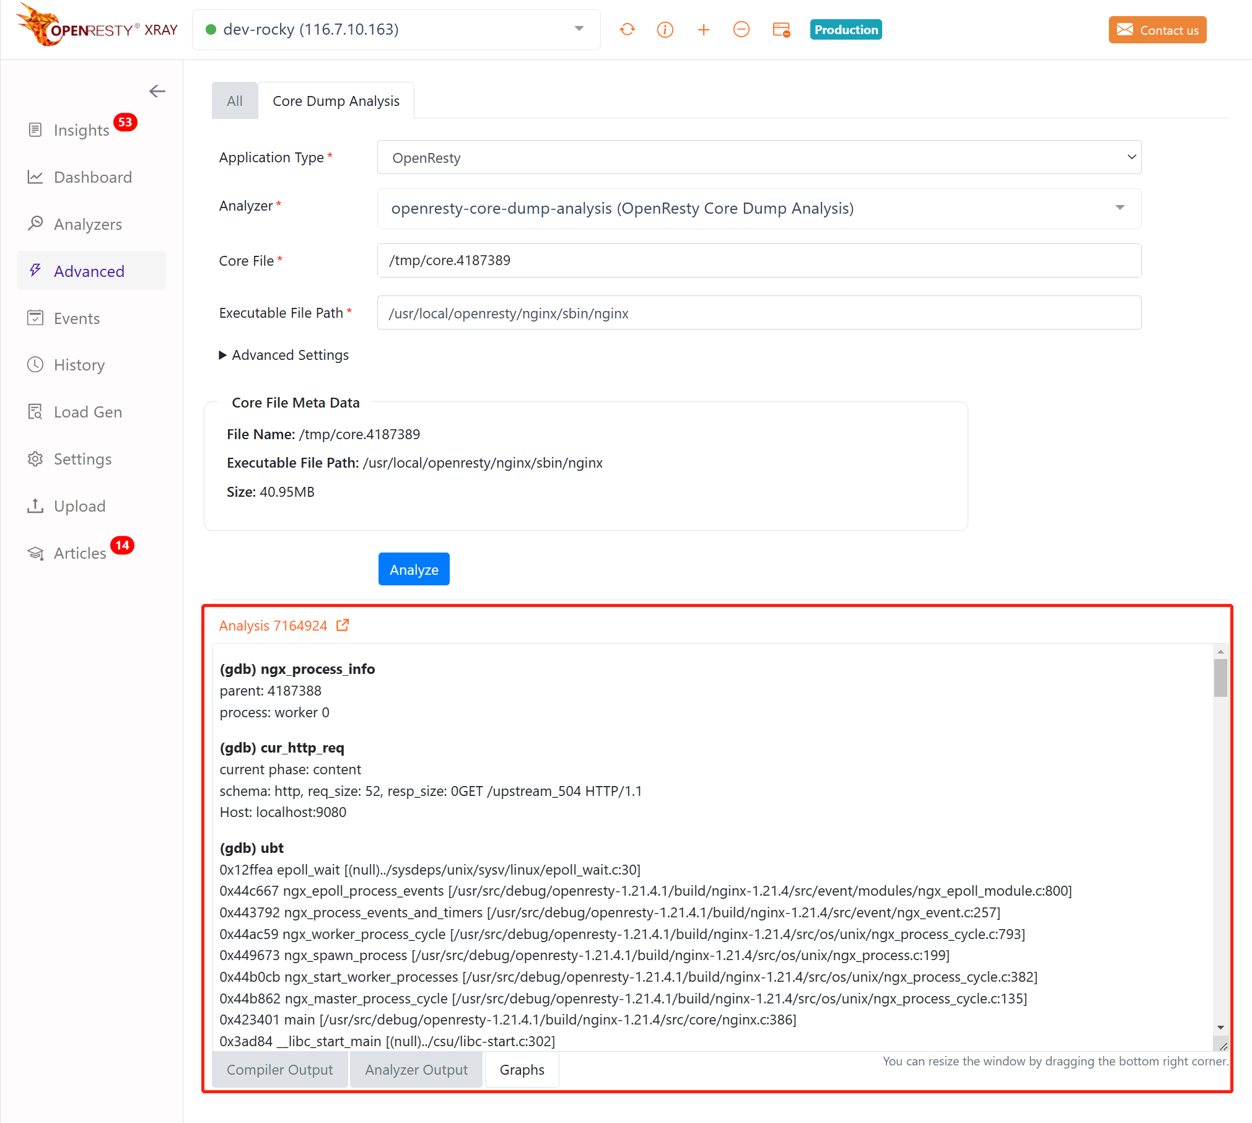This screenshot has height=1123, width=1252.
Task: Click the Upload icon in sidebar
Action: point(35,506)
